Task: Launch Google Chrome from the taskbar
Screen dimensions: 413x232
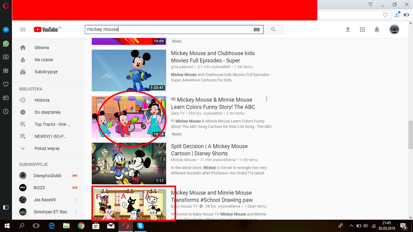Action: (81, 226)
